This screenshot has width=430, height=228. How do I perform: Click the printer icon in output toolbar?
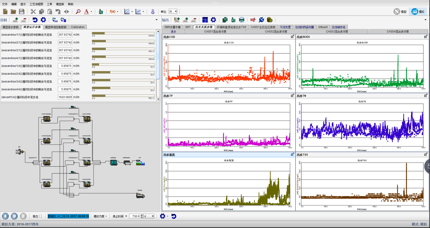coord(242,20)
